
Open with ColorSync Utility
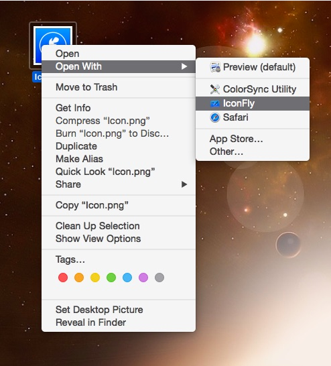pos(253,89)
